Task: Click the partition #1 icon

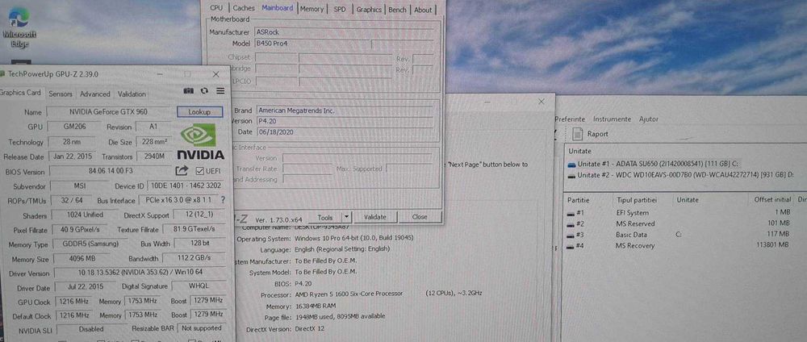Action: (x=571, y=213)
